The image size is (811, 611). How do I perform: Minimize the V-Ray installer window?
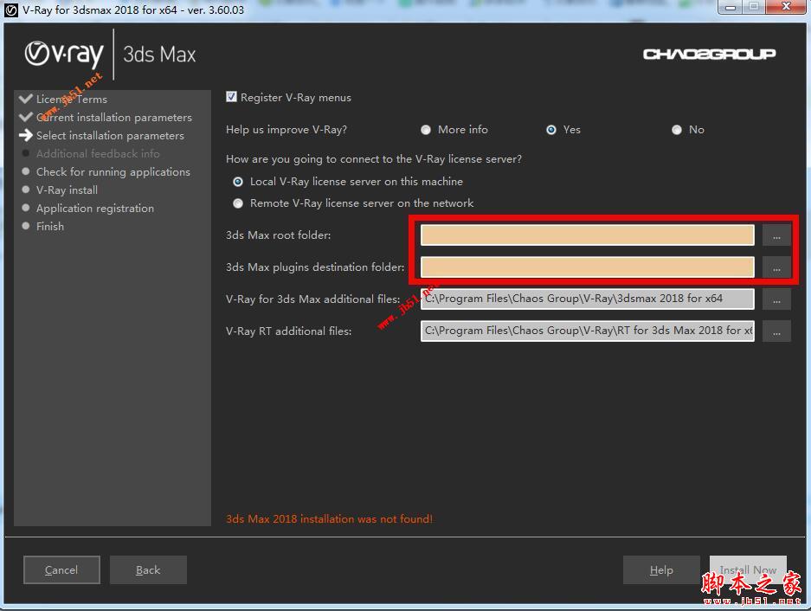pos(731,7)
